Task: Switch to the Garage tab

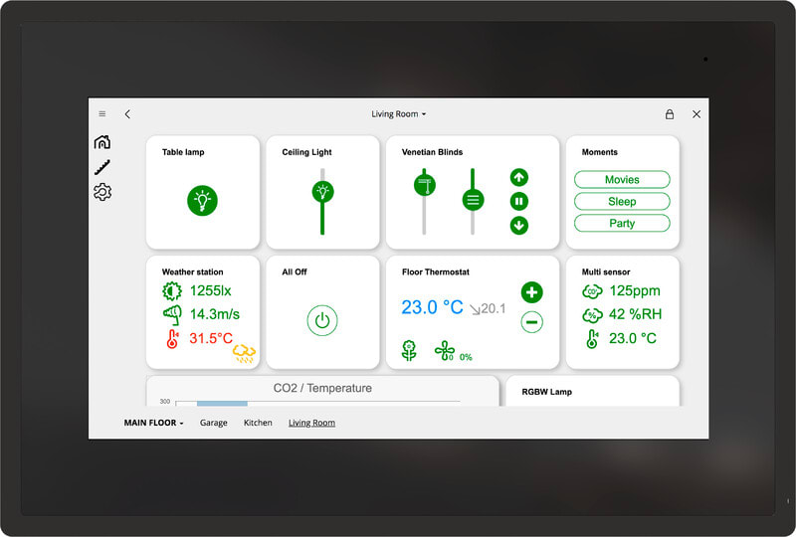Action: [213, 423]
